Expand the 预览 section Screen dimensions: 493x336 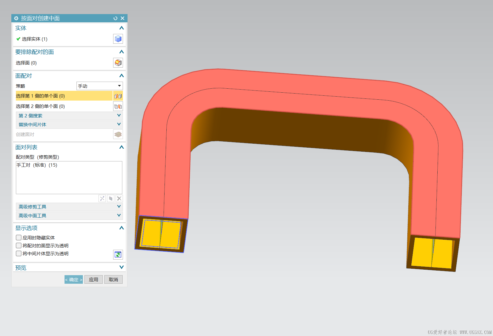(69, 268)
